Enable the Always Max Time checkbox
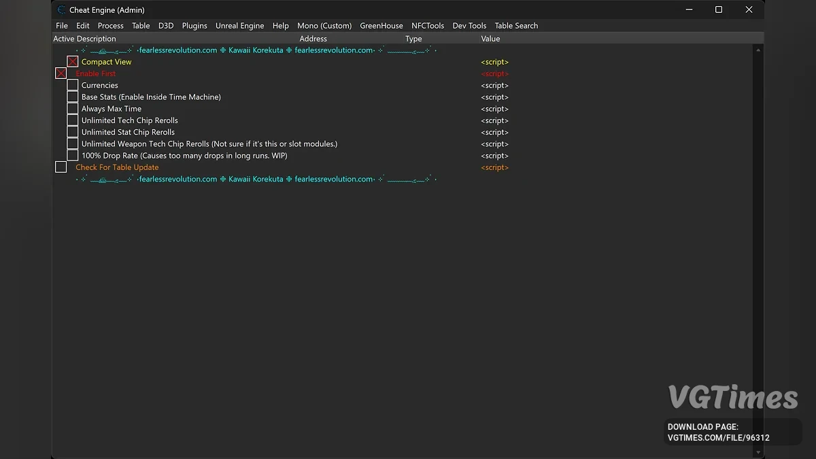 (73, 109)
